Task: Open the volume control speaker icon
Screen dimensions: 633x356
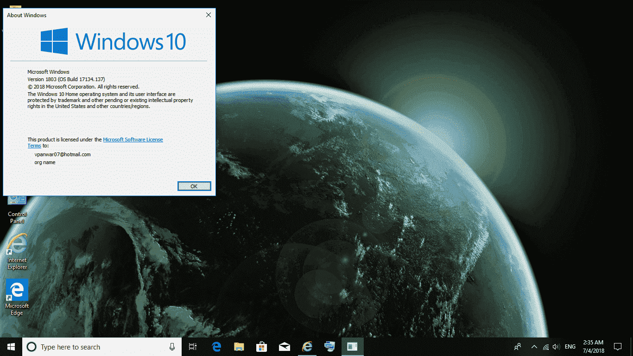Action: tap(556, 347)
